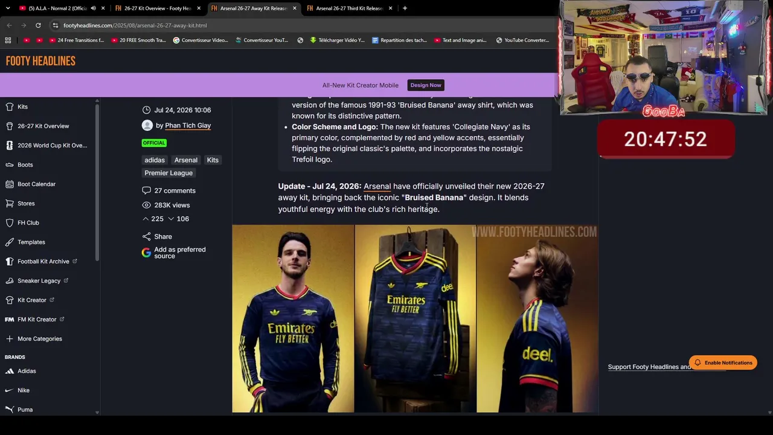773x435 pixels.
Task: Downvote the article with the down arrow
Action: [171, 219]
